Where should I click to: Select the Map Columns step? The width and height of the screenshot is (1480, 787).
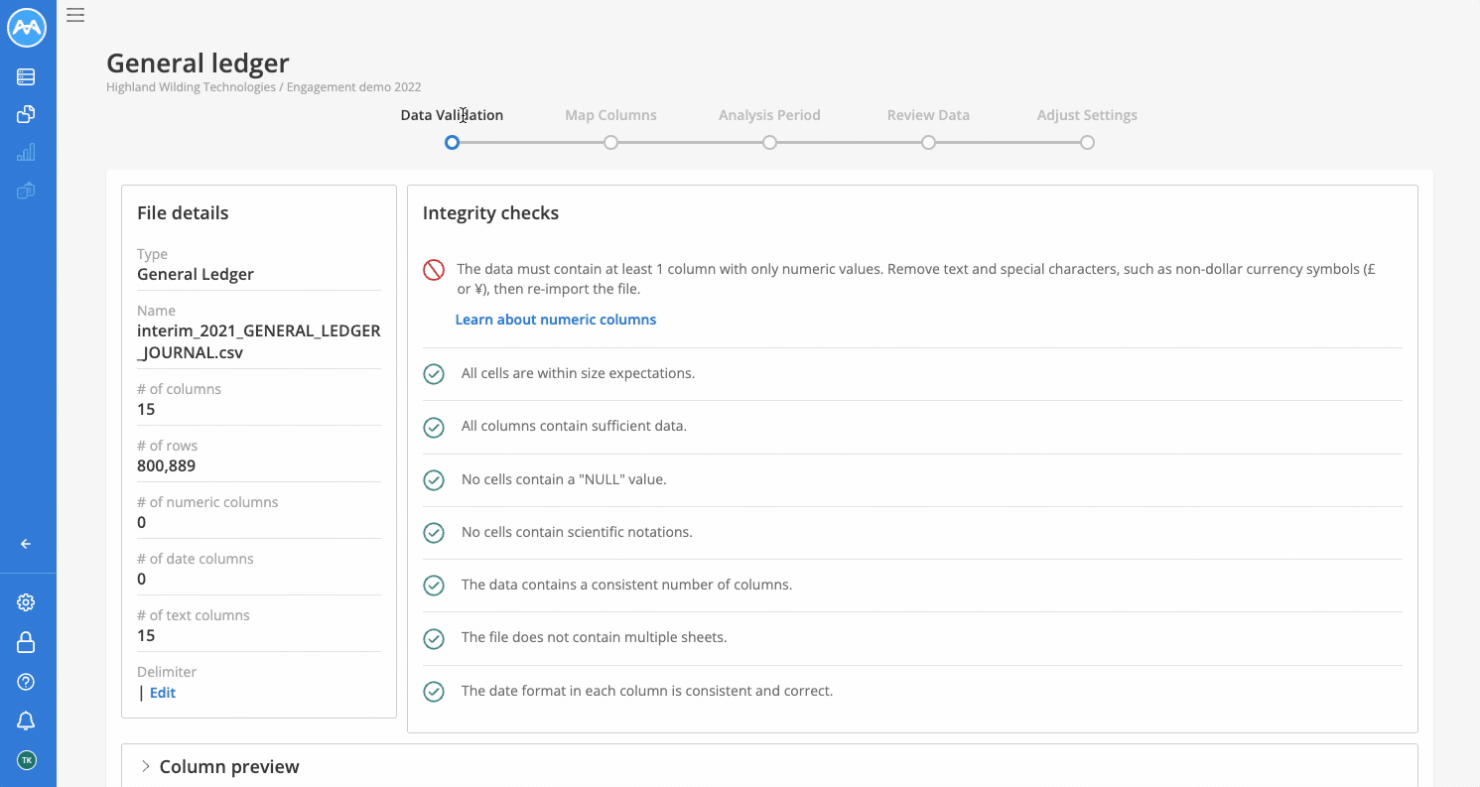(x=610, y=115)
